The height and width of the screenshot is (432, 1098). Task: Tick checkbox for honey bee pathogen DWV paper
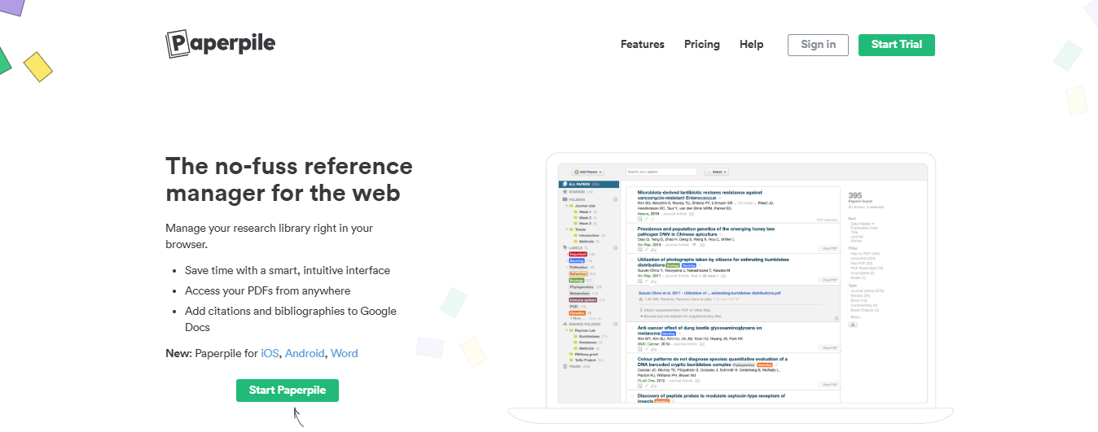point(630,229)
